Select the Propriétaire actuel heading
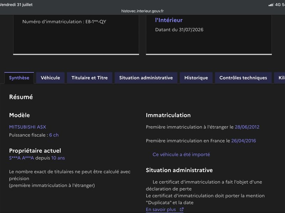Viewport: 285px width, 213px height. point(35,151)
